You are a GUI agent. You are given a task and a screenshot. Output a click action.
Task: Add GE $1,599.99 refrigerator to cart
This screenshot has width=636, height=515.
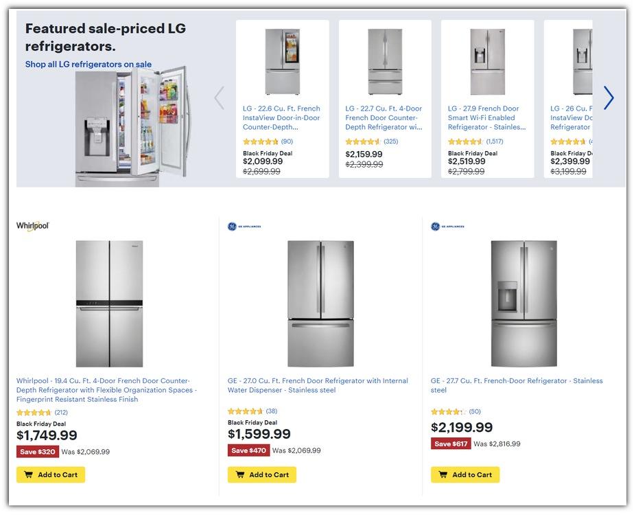click(x=262, y=474)
